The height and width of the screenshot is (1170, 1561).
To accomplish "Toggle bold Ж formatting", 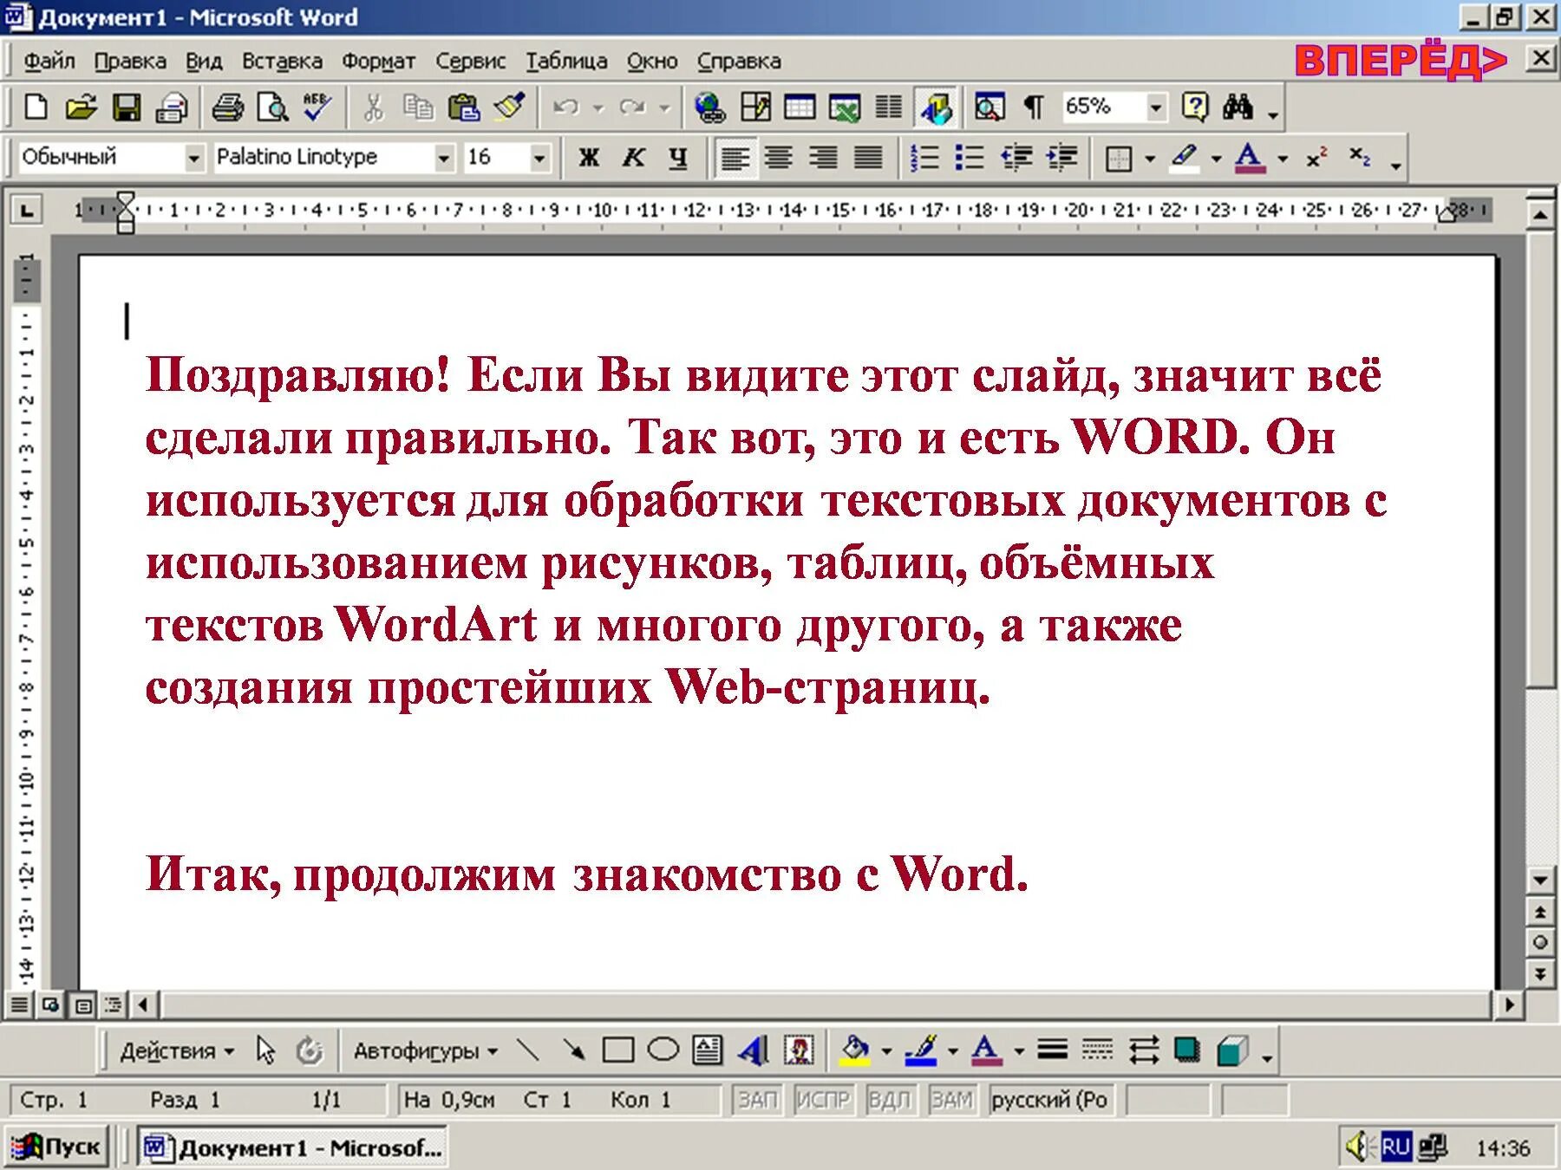I will [x=589, y=158].
